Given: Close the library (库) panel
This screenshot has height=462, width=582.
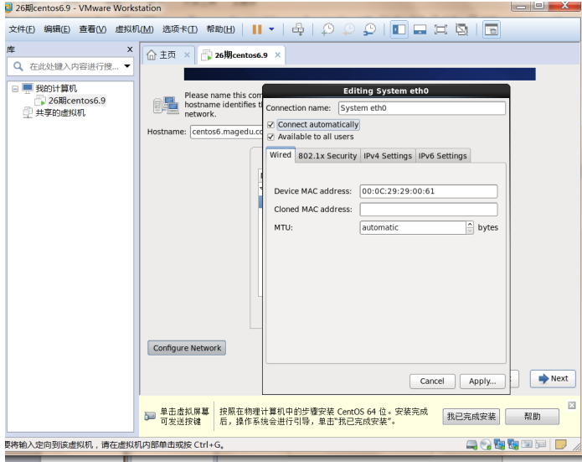Looking at the screenshot, I should [130, 49].
